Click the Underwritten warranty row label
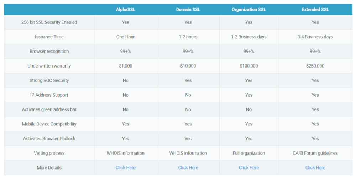 (x=49, y=66)
